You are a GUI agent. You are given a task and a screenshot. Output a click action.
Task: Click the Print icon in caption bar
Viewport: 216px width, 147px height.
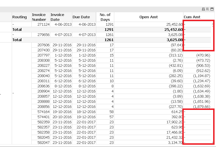tap(203, 9)
